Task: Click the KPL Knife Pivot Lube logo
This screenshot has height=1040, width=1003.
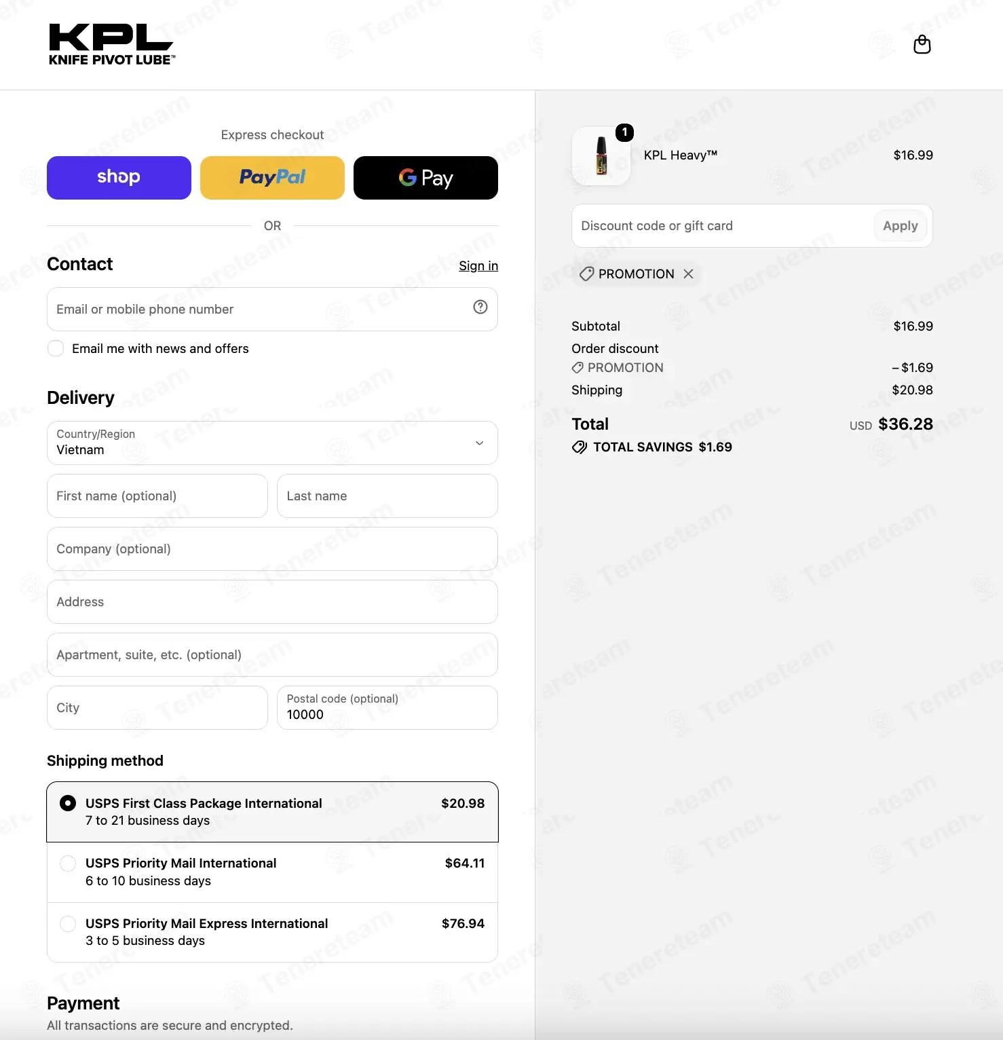Action: point(112,45)
